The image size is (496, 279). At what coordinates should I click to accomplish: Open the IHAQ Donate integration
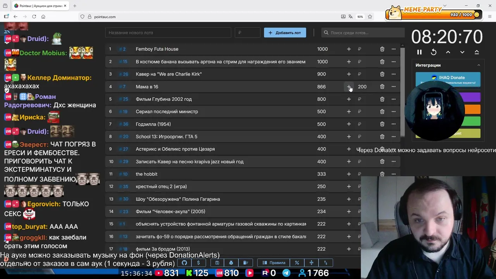coord(448,79)
